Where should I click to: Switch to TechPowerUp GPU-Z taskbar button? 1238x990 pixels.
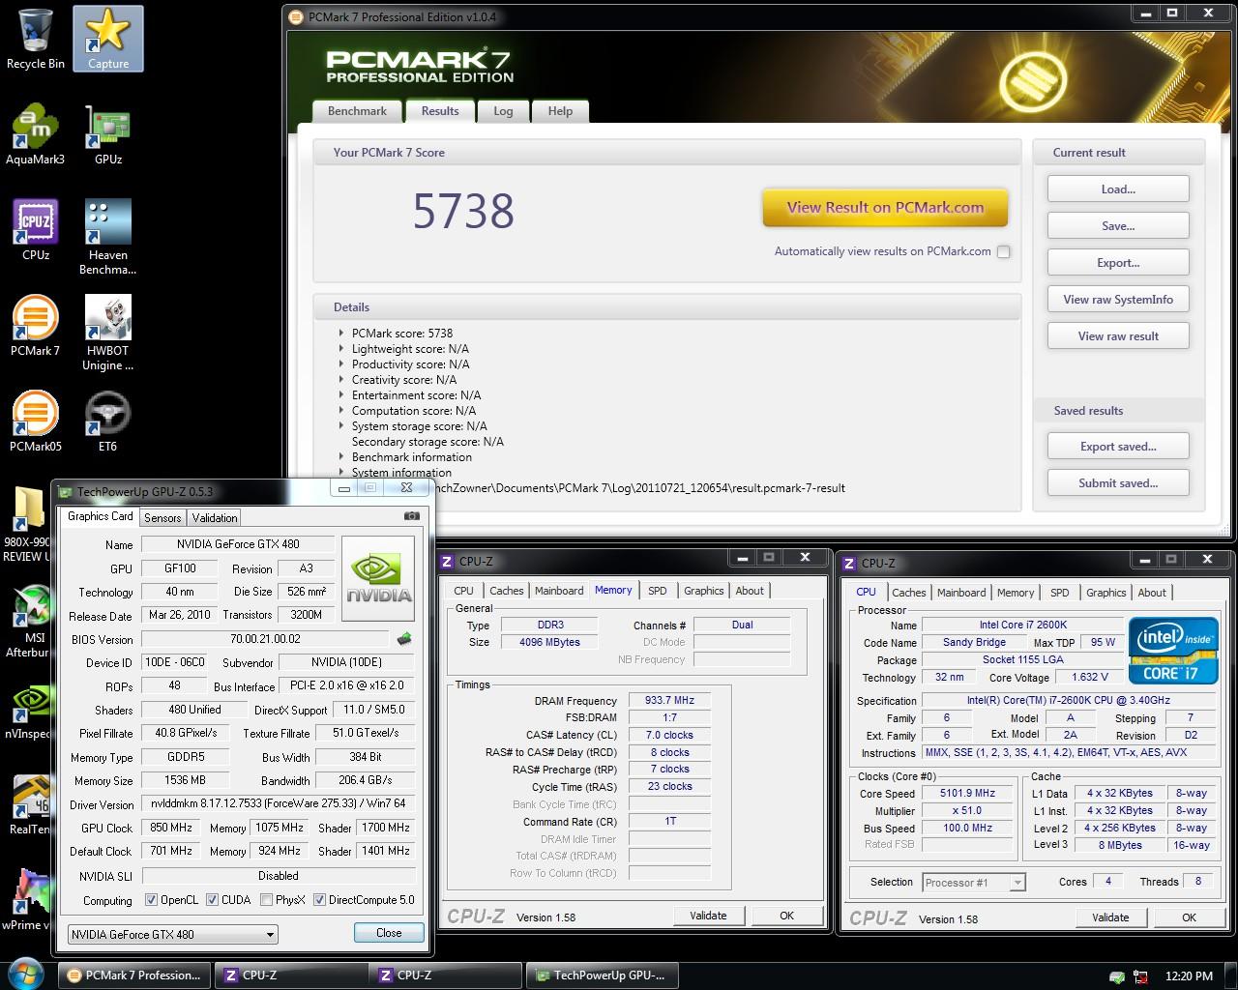pyautogui.click(x=602, y=975)
